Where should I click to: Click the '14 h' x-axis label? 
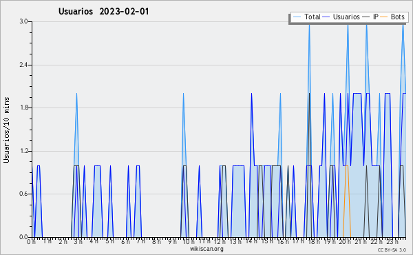251,241
